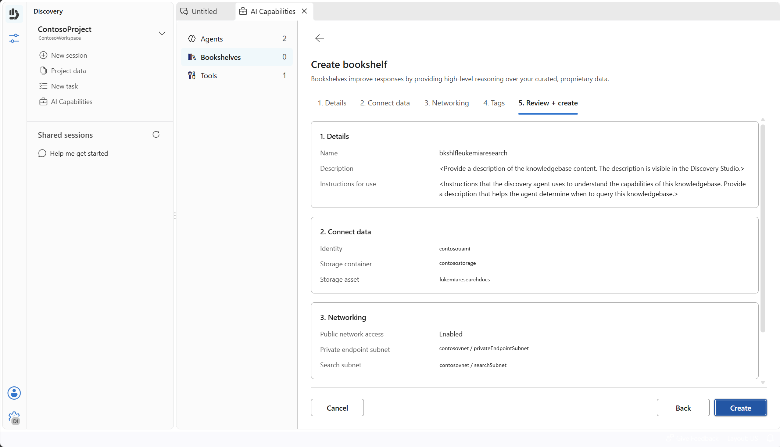
Task: Click the New session plus icon
Action: tap(43, 55)
